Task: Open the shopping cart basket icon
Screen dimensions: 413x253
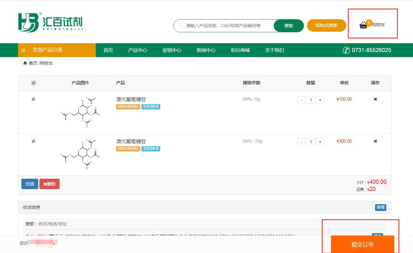Action: (363, 25)
